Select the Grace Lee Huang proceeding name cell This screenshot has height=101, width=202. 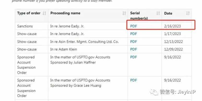pyautogui.click(x=88, y=88)
